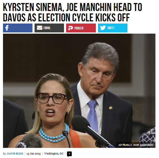This screenshot has width=159, height=158.
Task: Click the headline line "Kyrsten Sinema, Joe Manchin Head To"
Action: (x=72, y=7)
